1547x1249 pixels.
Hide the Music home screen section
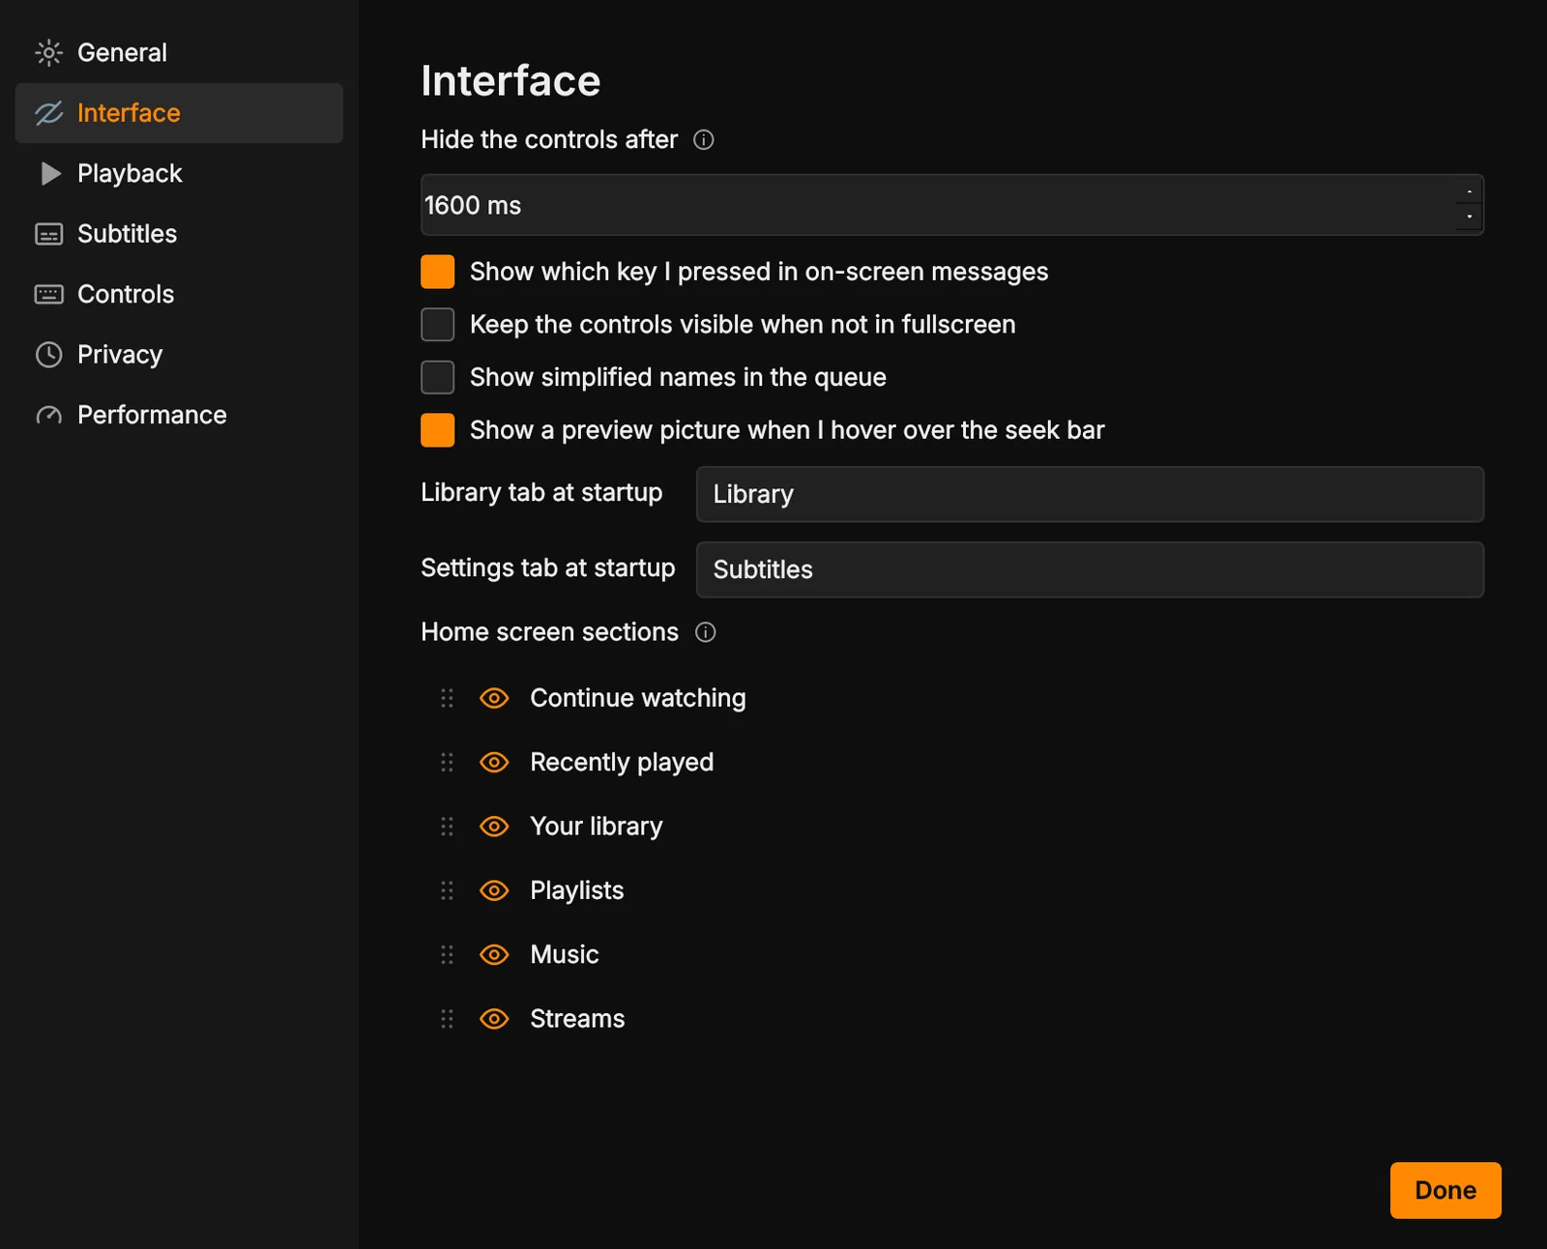(x=494, y=955)
